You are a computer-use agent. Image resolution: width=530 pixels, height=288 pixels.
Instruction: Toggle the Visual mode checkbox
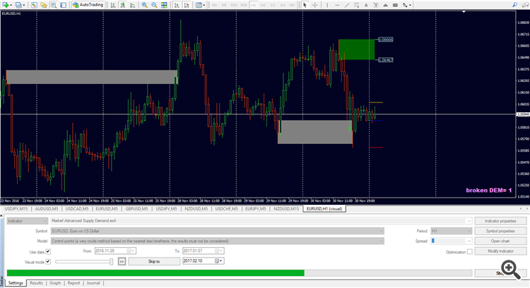coord(48,262)
